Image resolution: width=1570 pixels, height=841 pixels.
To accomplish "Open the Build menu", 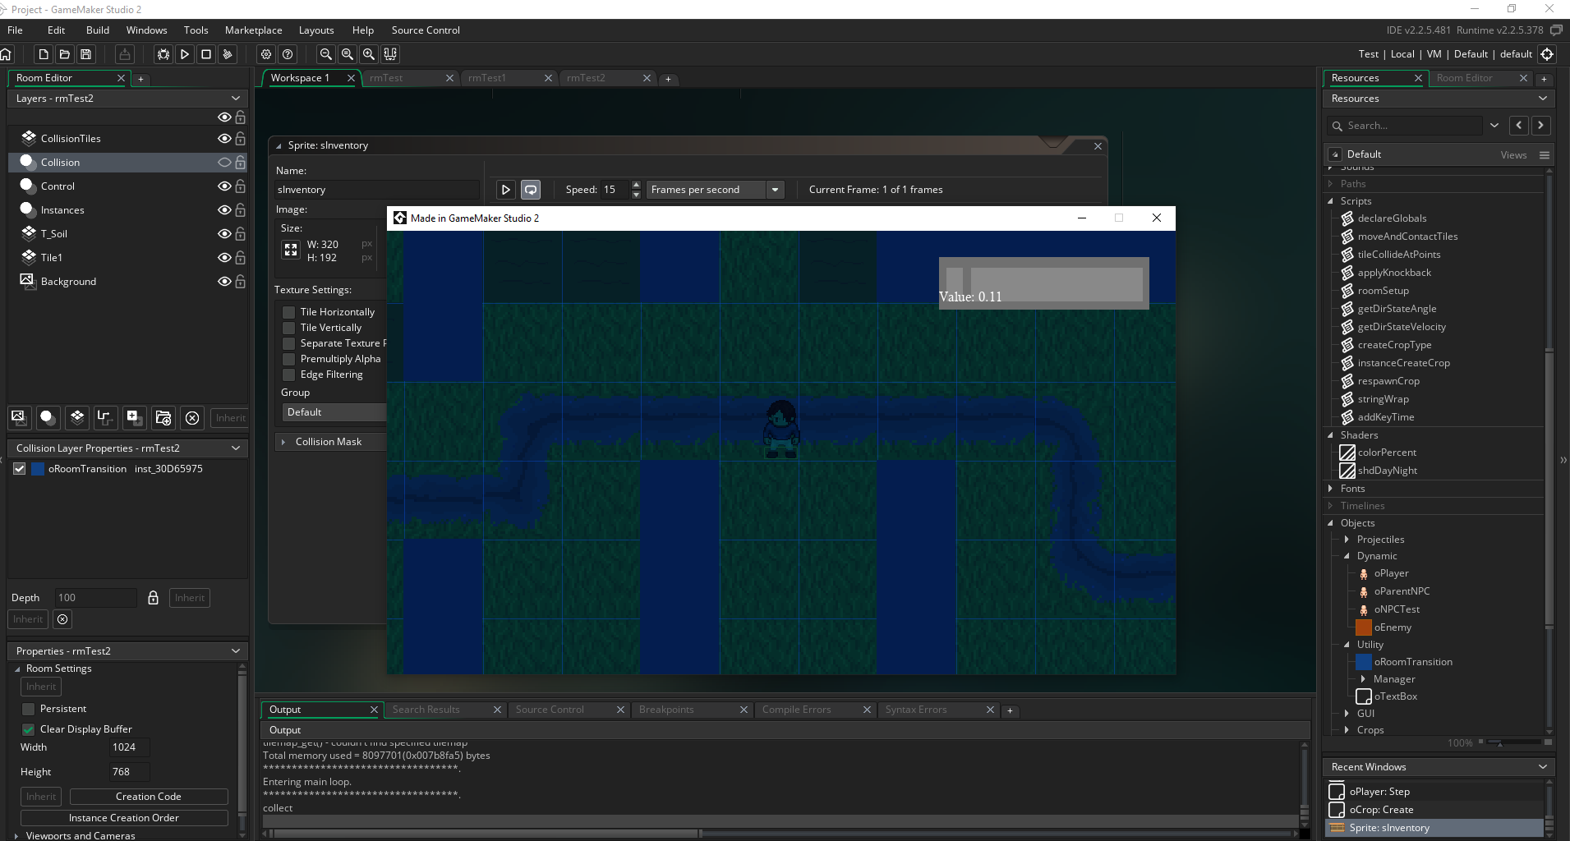I will pos(97,30).
